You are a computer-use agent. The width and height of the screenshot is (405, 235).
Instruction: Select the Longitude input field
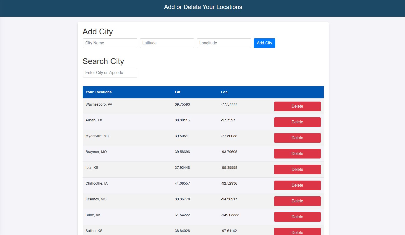click(x=224, y=43)
